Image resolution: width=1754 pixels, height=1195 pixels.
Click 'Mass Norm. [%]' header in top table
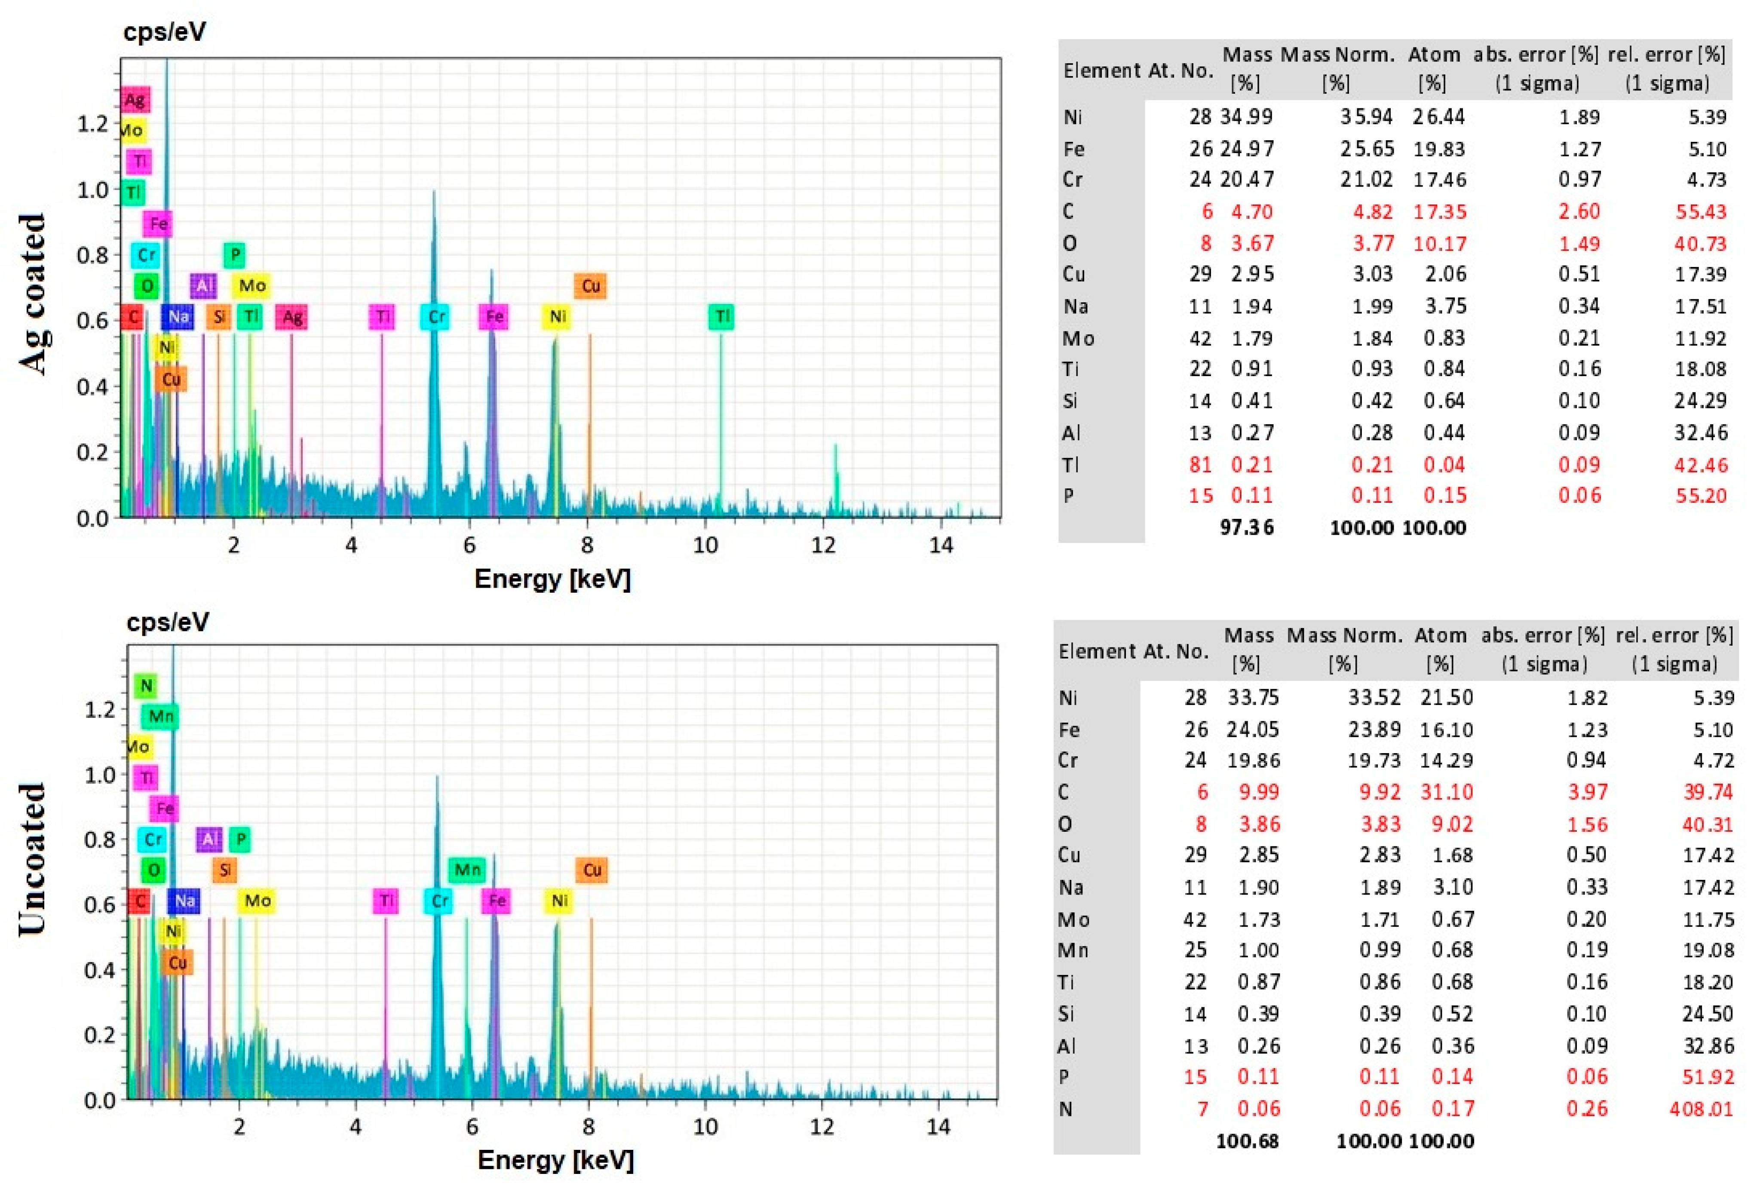pos(1337,69)
